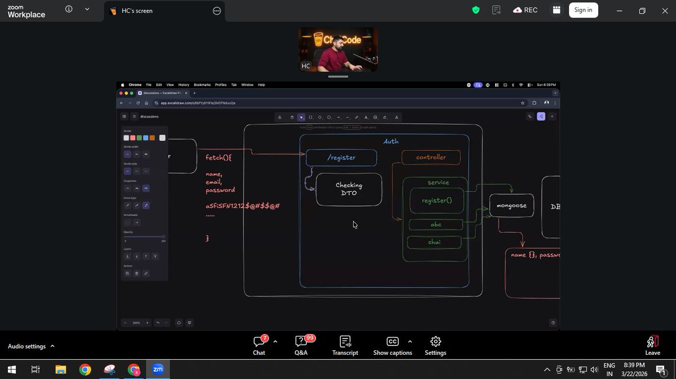
Task: Expand Show captions options arrow
Action: pos(410,341)
